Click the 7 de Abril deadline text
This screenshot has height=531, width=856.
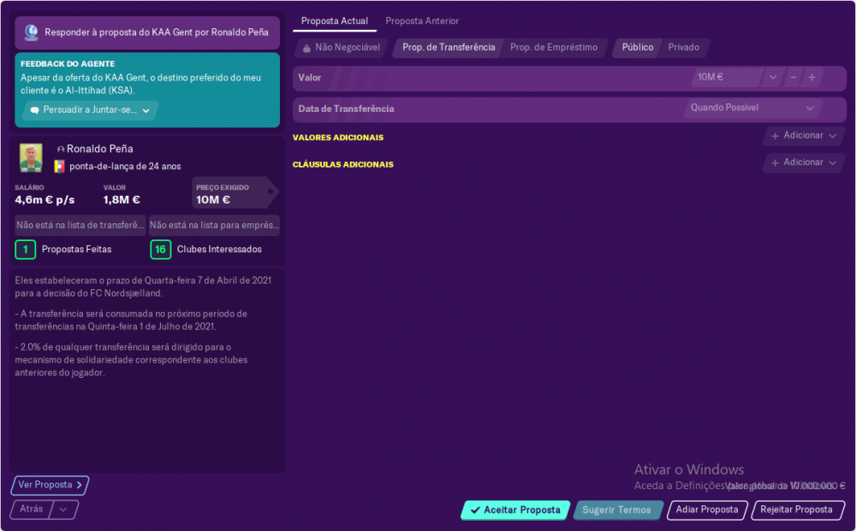pyautogui.click(x=143, y=286)
